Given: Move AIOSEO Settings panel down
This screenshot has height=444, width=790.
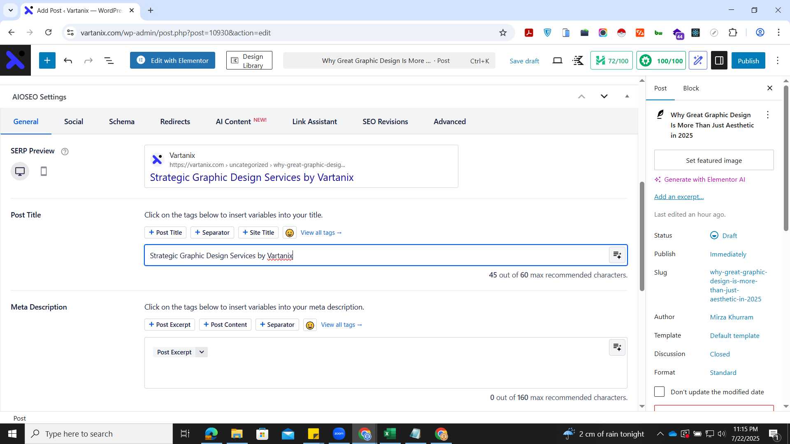Looking at the screenshot, I should pyautogui.click(x=604, y=97).
